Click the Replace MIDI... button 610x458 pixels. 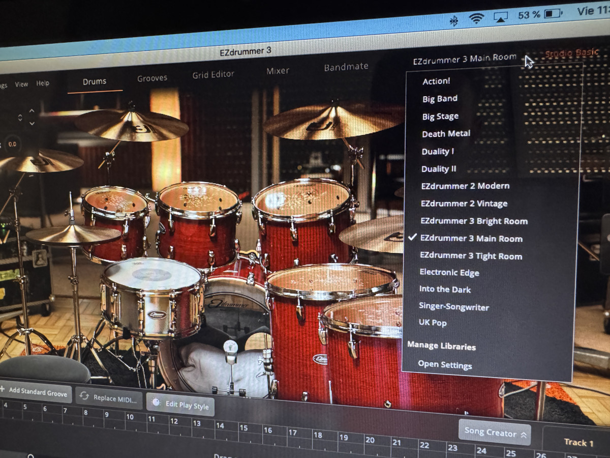[109, 397]
